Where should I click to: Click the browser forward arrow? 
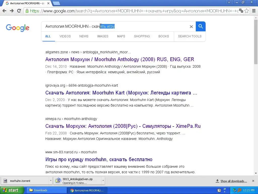12,11
